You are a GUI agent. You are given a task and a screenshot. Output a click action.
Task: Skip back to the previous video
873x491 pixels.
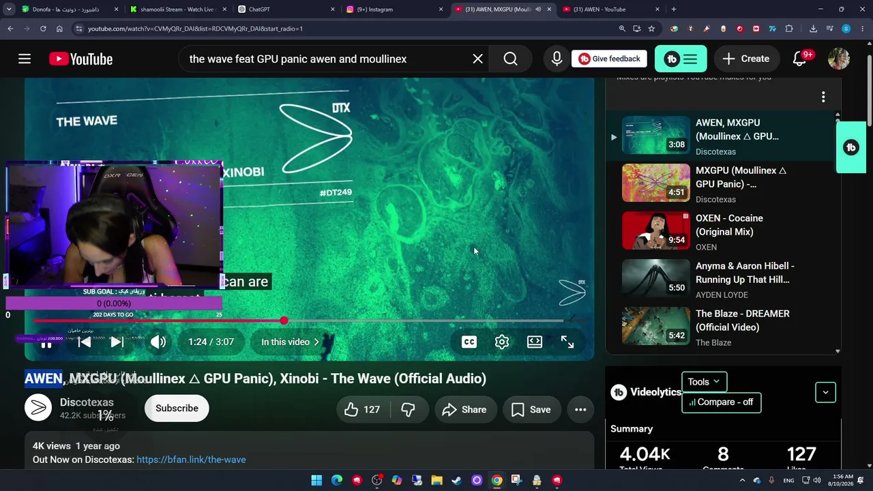pos(84,342)
